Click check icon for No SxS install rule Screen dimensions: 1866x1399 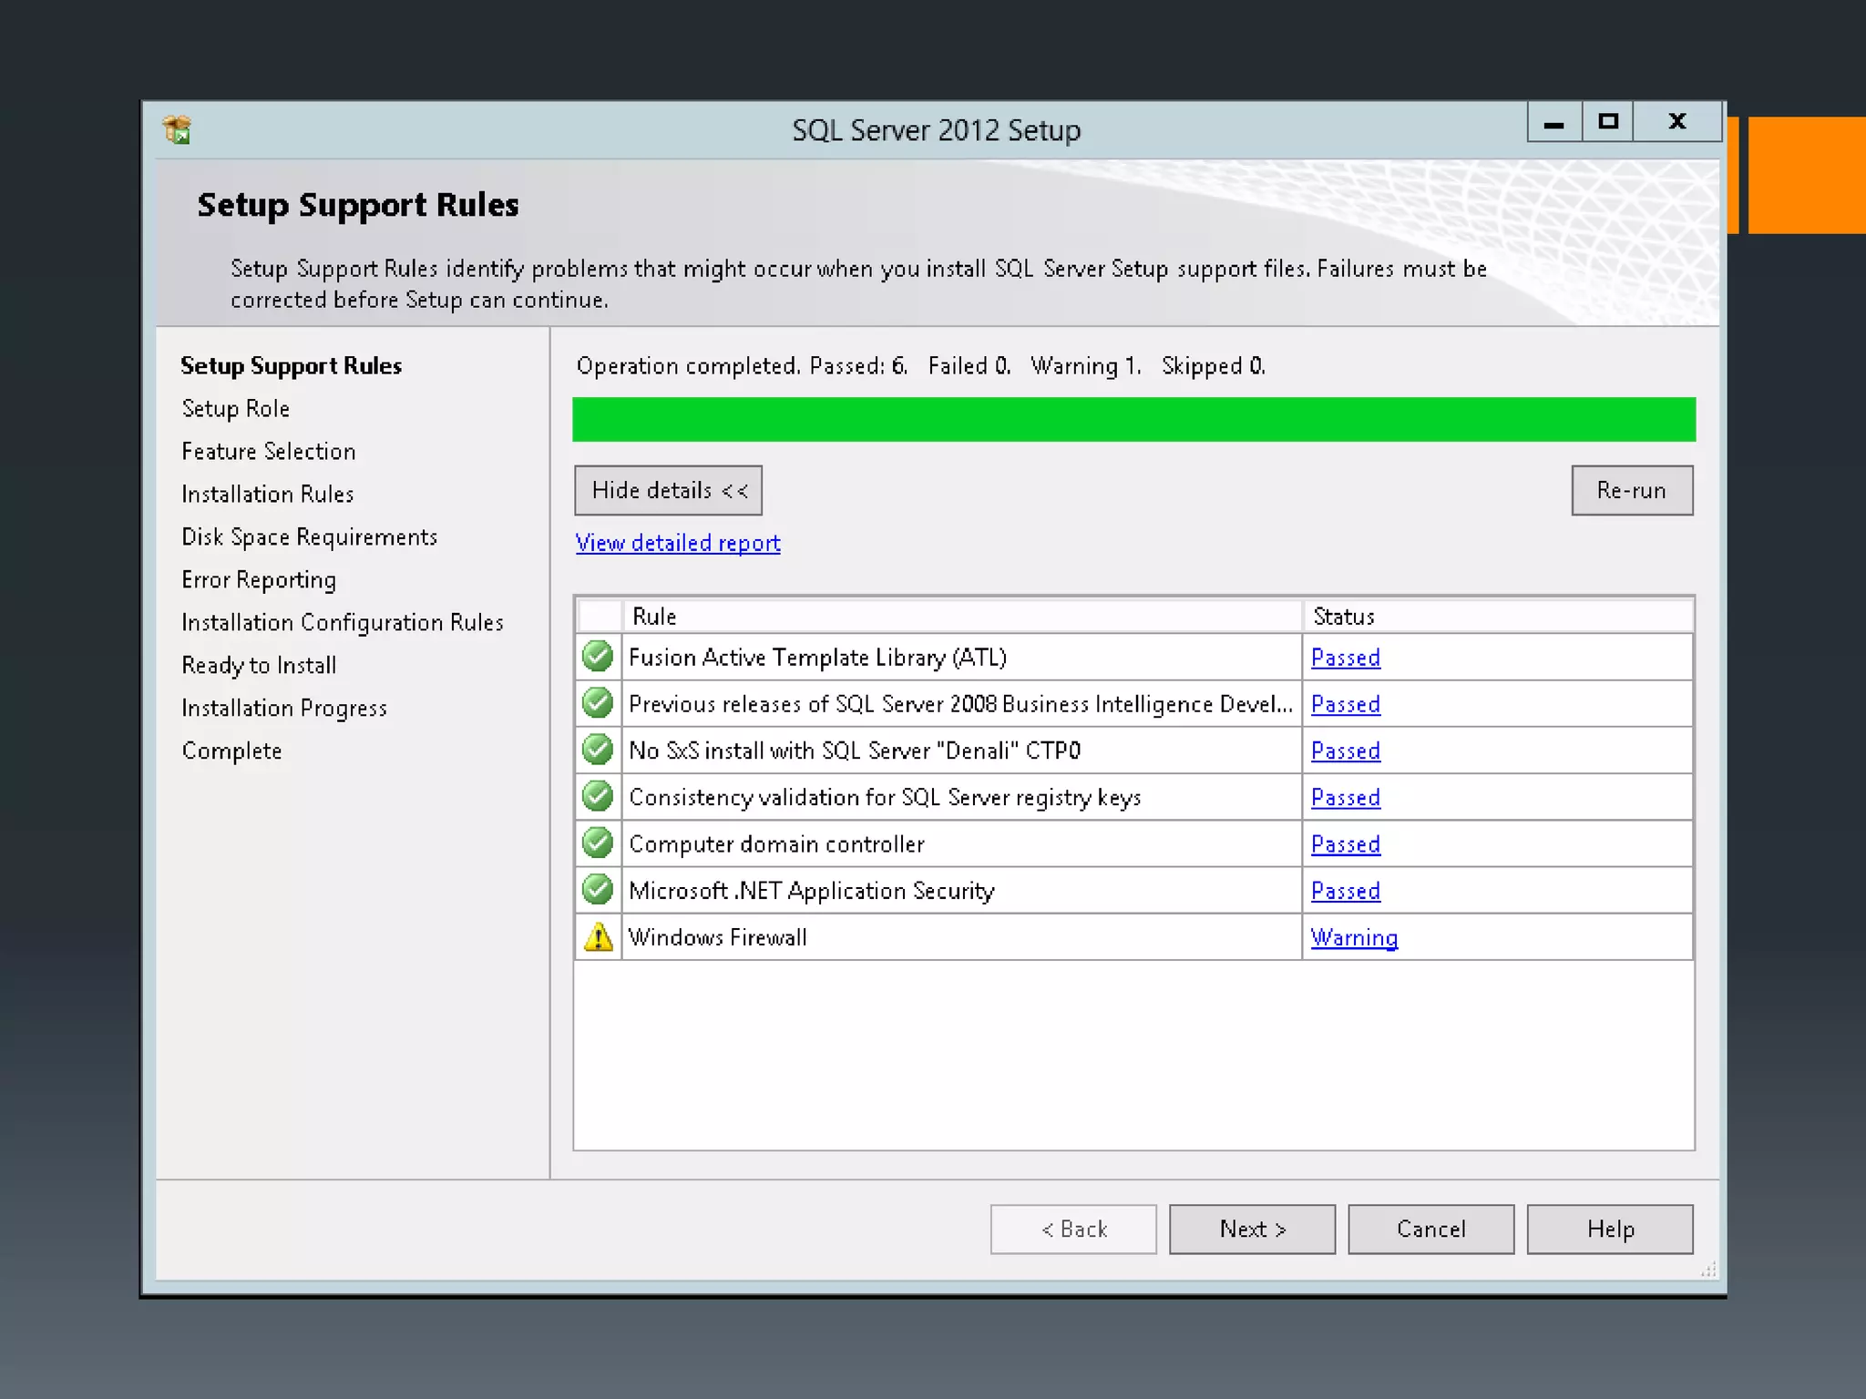[598, 751]
